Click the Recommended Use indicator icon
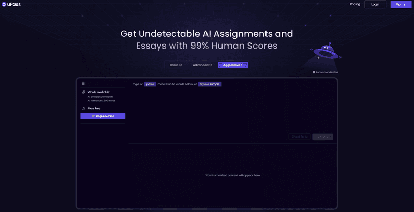Viewport: 414px width, 212px height. click(314, 72)
